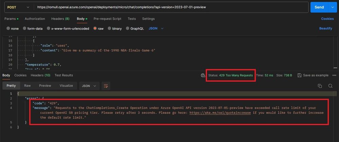This screenshot has height=142, width=339.
Task: Switch to Visualize response view
Action: click(x=66, y=86)
